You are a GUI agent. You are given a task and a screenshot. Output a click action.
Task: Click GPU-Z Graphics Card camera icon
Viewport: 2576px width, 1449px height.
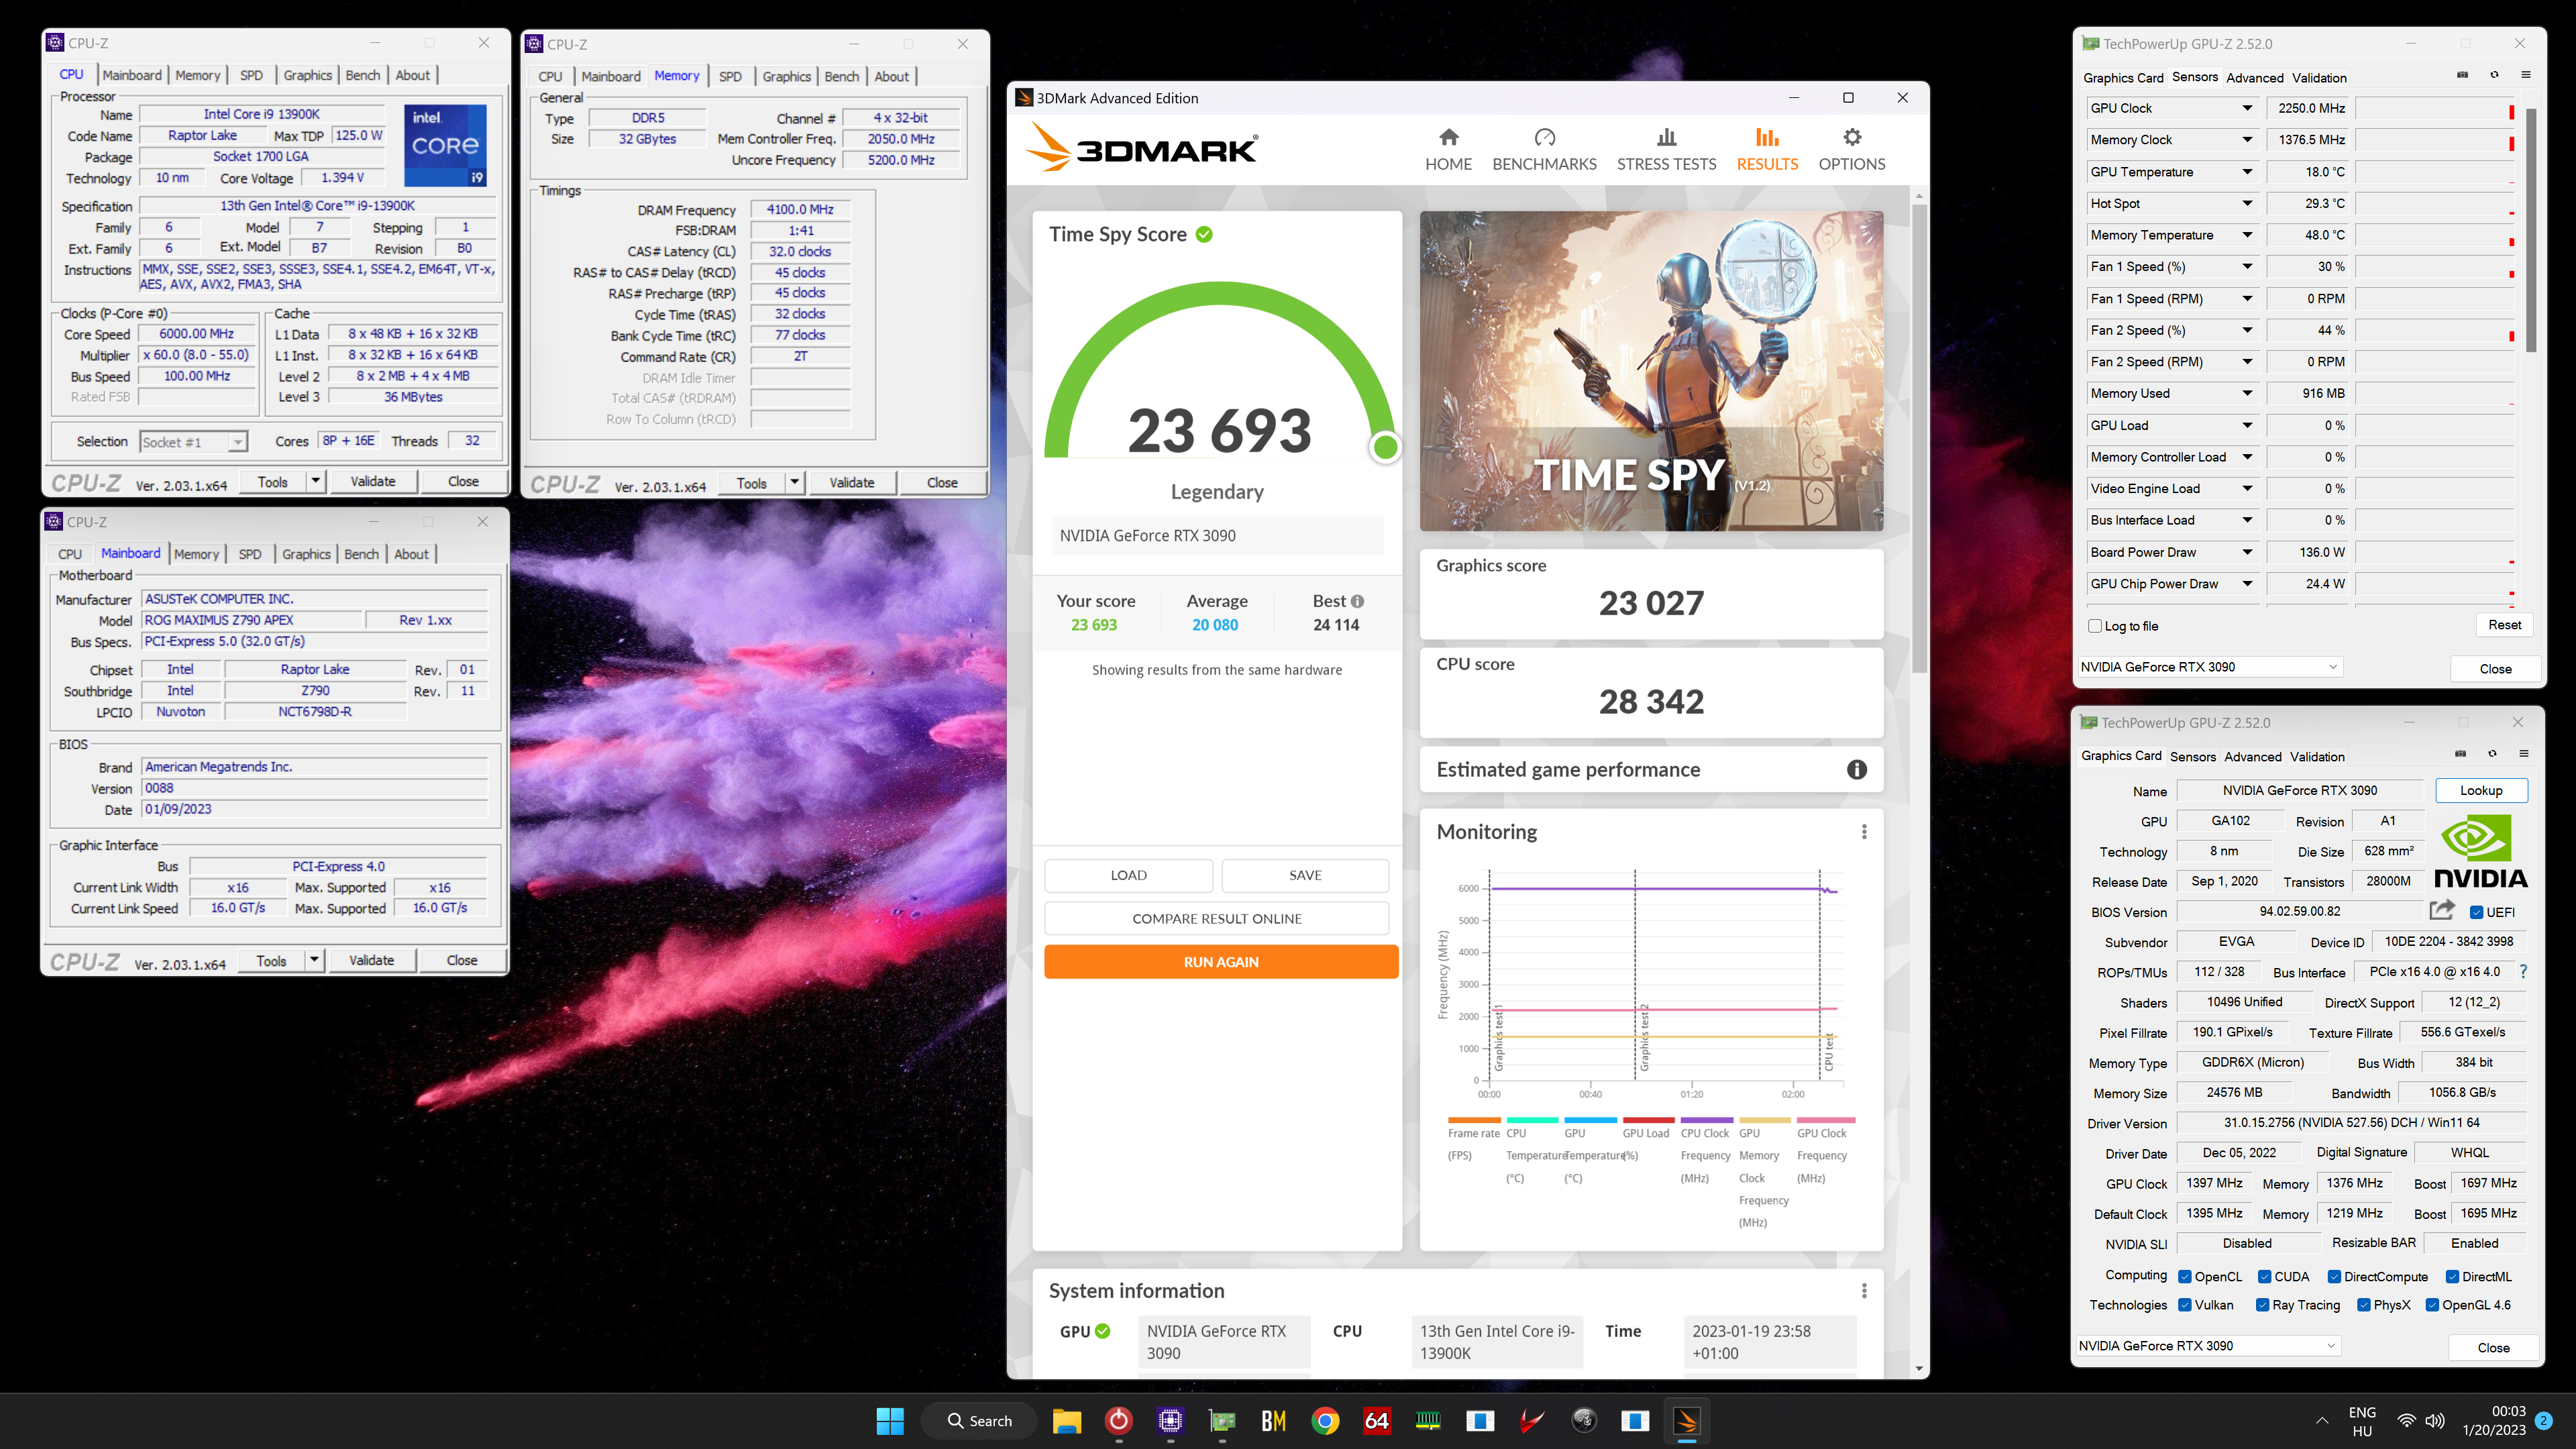click(2461, 754)
